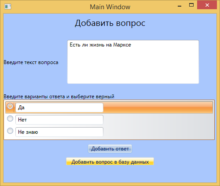Click the answer field containing "Нет"

point(59,120)
